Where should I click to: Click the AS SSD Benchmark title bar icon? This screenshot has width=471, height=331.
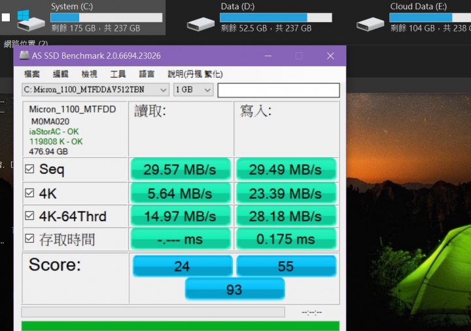click(x=24, y=56)
